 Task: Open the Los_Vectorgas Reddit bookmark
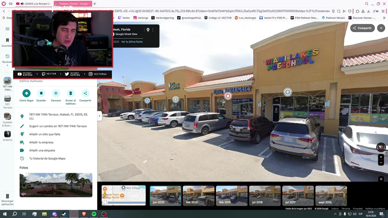[245, 18]
